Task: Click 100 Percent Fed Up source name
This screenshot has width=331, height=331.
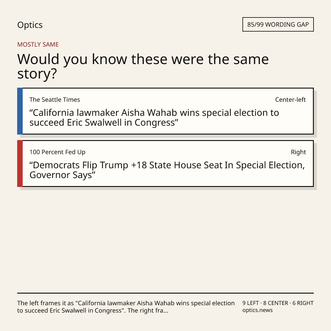Action: click(57, 152)
